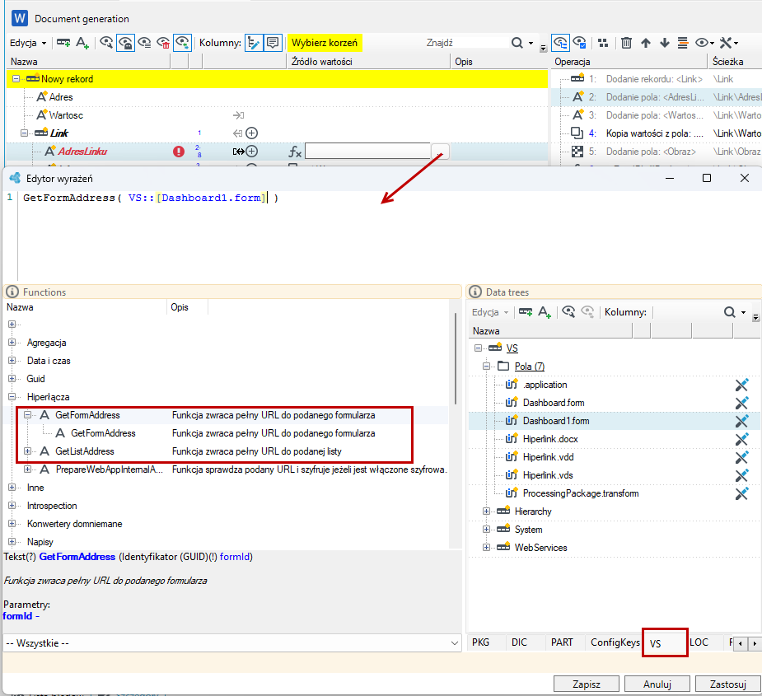Click the add field icon in Data trees toolbar
Viewport: 762px width, 696px height.
click(545, 312)
